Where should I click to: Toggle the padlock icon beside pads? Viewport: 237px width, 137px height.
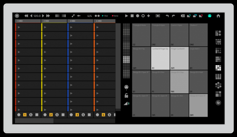click(x=126, y=96)
